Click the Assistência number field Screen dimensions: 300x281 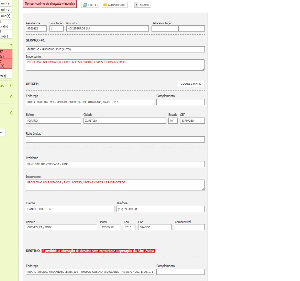click(36, 29)
